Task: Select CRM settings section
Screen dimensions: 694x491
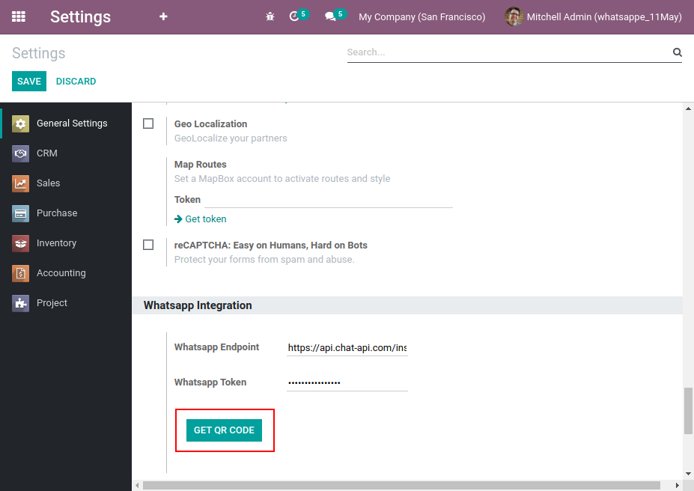Action: click(66, 153)
